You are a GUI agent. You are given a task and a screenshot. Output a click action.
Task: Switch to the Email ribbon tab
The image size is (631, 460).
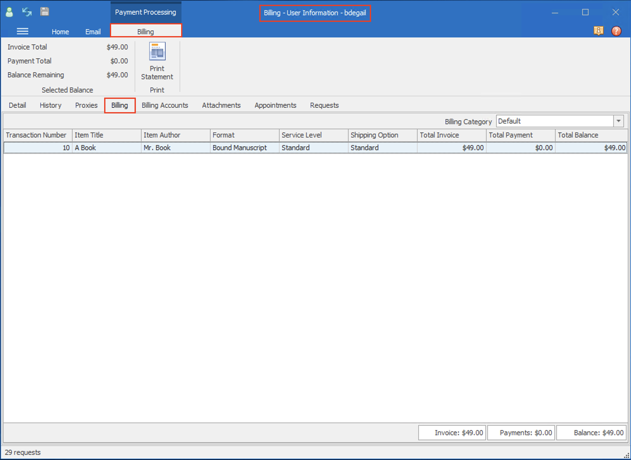(93, 32)
